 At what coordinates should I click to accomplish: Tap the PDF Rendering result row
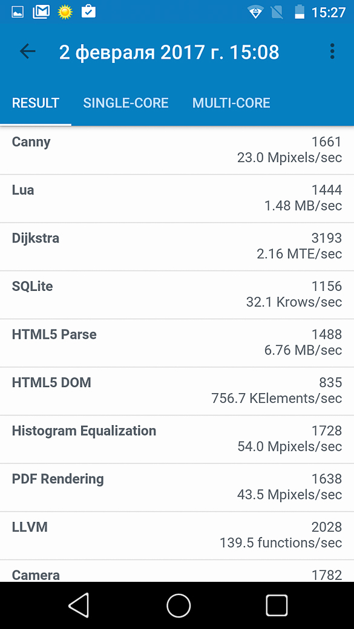pyautogui.click(x=177, y=487)
